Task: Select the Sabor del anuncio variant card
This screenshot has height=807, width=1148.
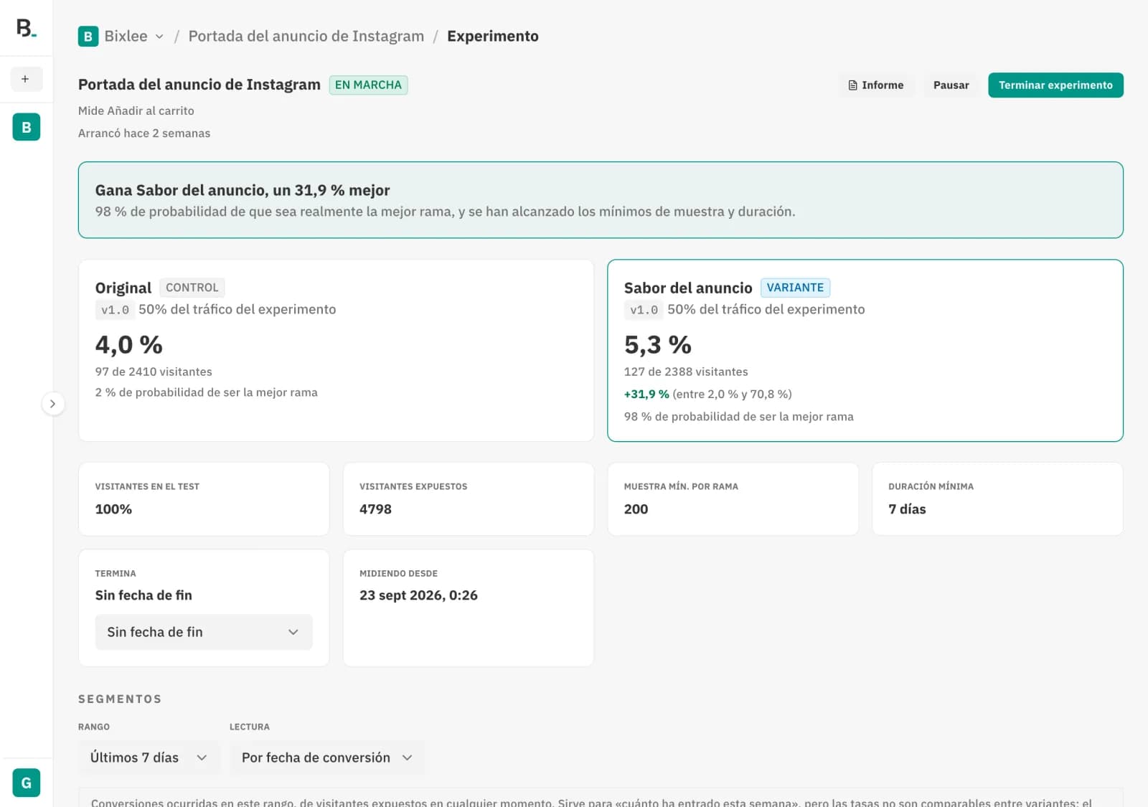Action: (865, 351)
